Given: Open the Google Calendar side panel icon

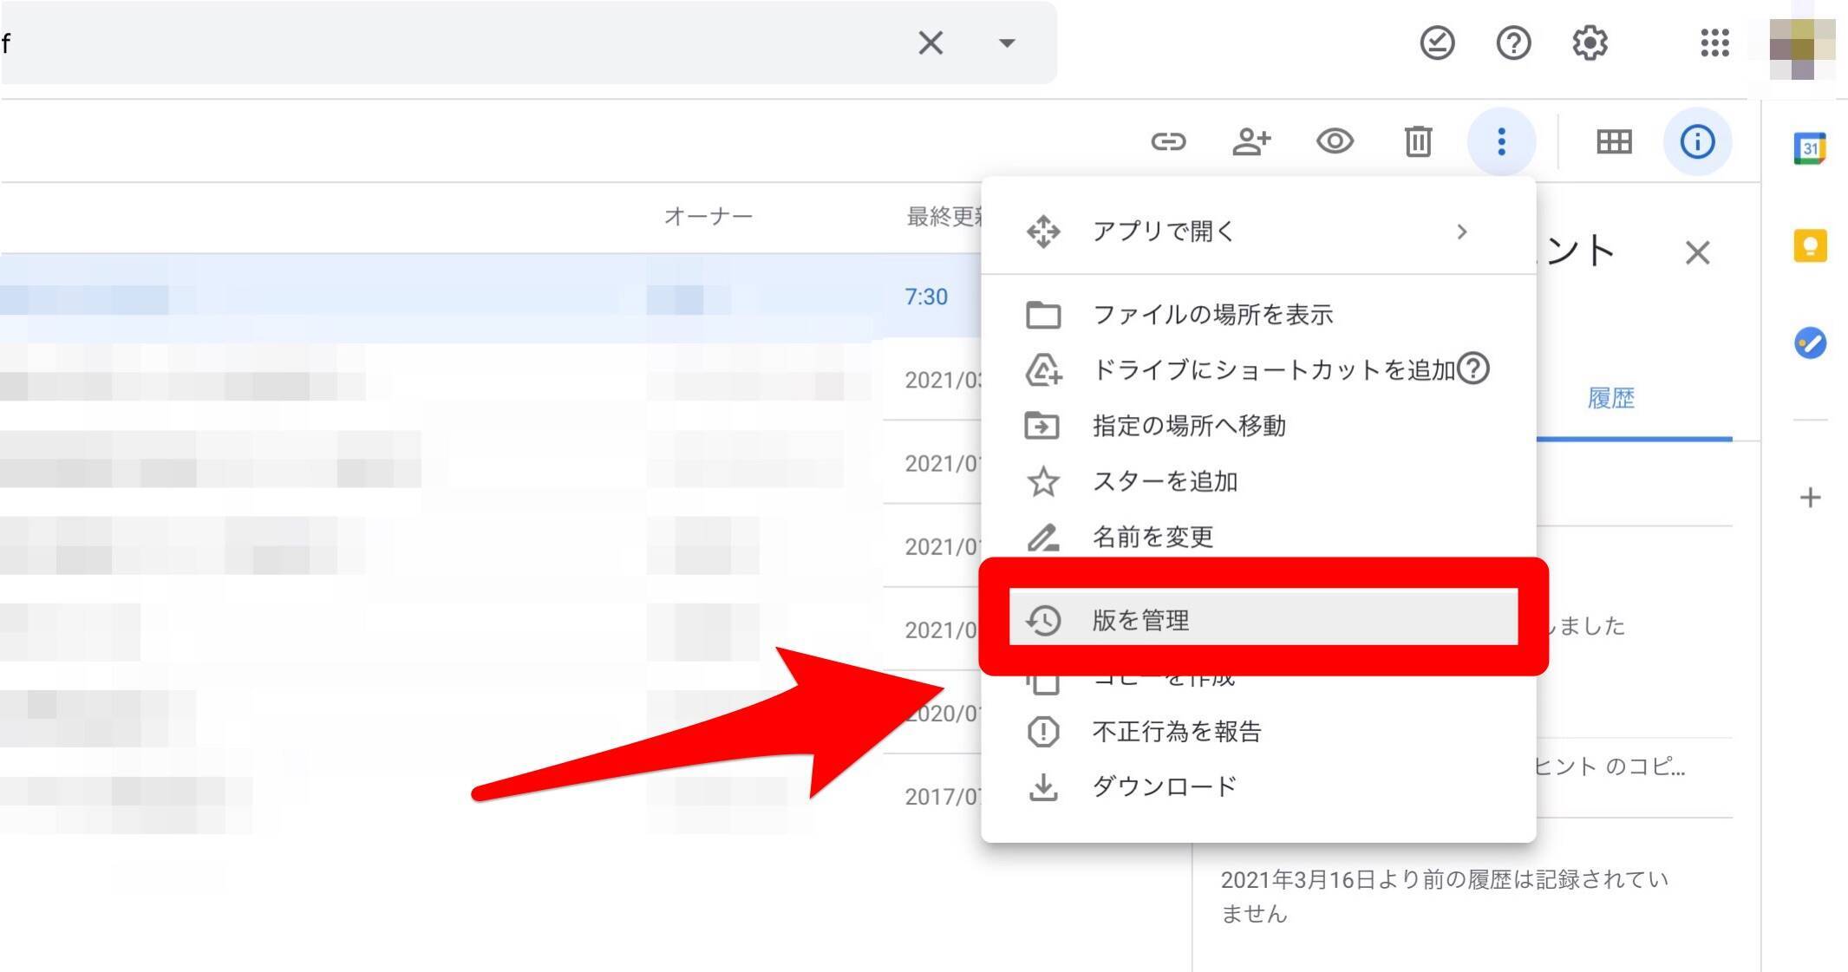Looking at the screenshot, I should point(1810,148).
